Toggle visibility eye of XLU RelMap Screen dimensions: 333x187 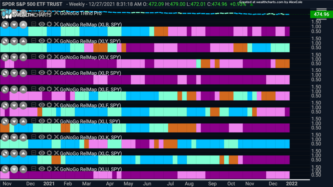click(x=42, y=169)
